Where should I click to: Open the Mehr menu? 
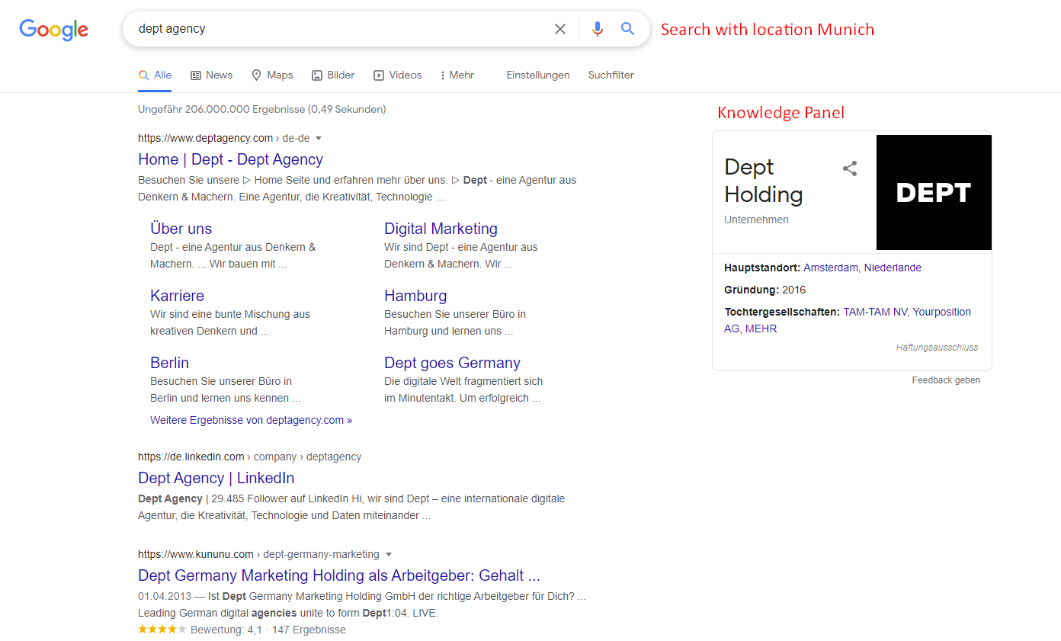(x=457, y=75)
